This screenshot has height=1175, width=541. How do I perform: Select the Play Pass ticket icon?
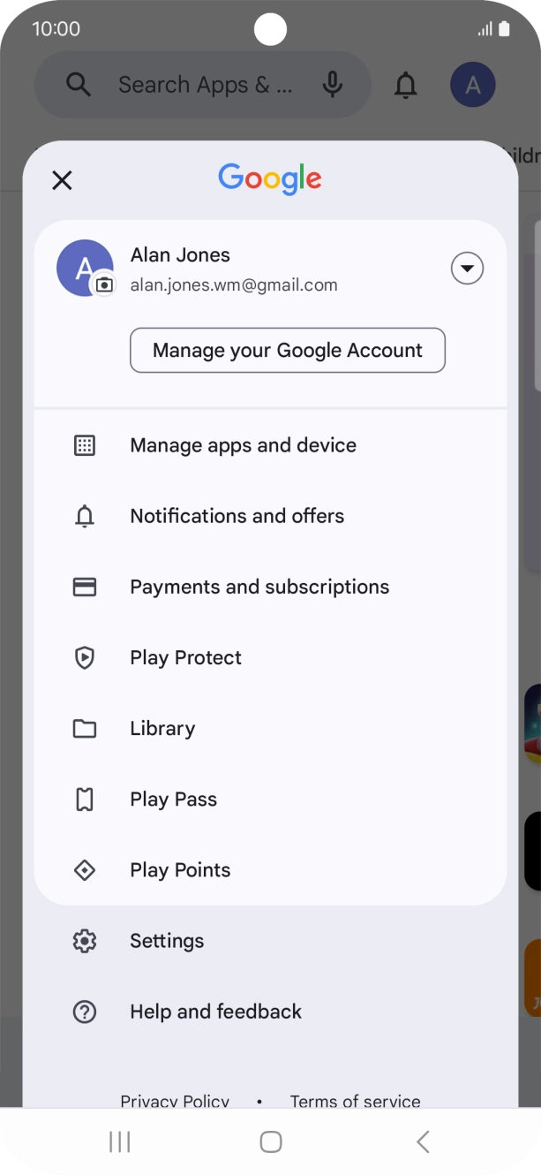(84, 799)
